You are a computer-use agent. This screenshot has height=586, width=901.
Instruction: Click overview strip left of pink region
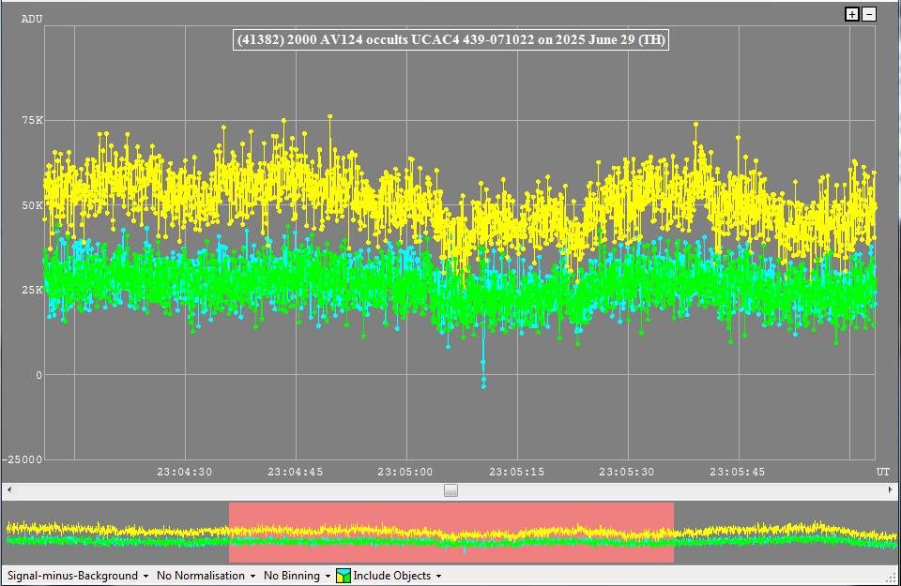tap(117, 532)
